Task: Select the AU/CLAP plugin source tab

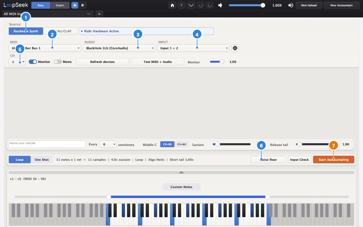Action: pyautogui.click(x=60, y=31)
